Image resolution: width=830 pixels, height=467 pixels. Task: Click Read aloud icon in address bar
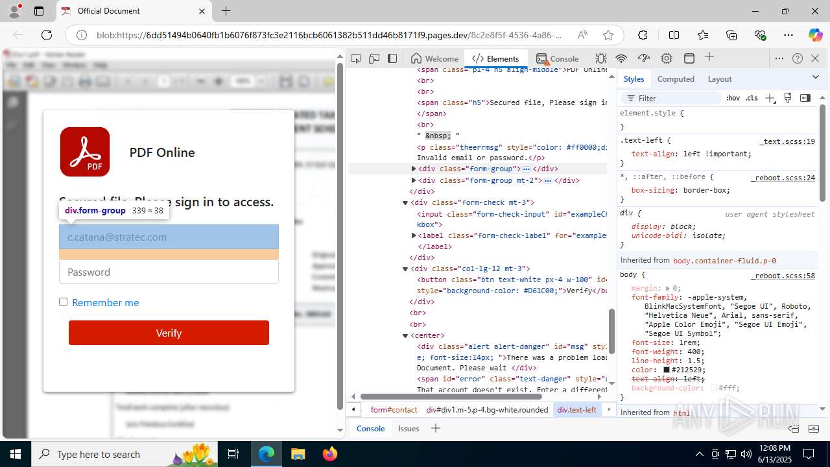(x=582, y=35)
